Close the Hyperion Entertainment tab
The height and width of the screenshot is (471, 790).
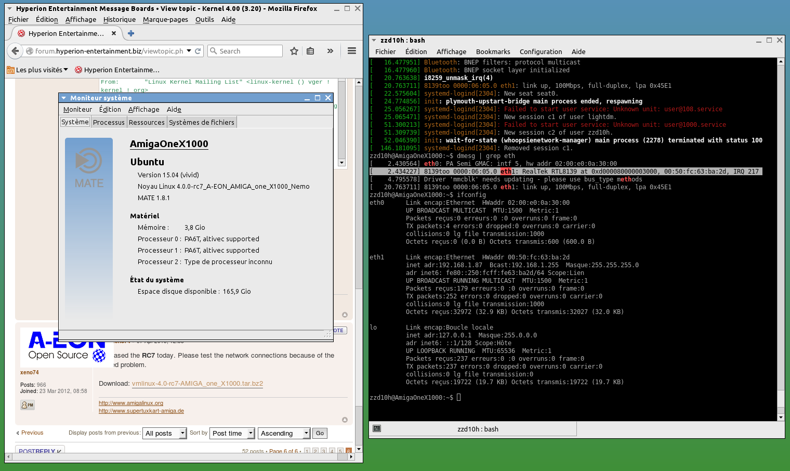[x=114, y=33]
